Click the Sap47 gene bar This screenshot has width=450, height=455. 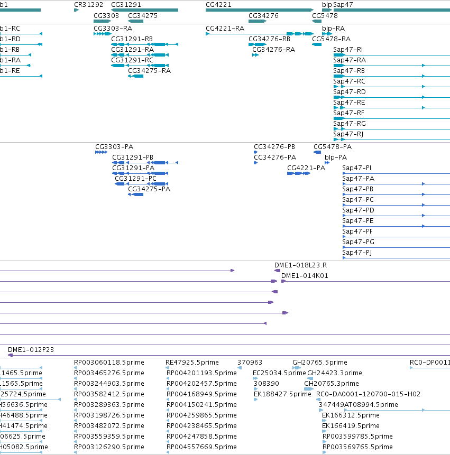point(392,10)
